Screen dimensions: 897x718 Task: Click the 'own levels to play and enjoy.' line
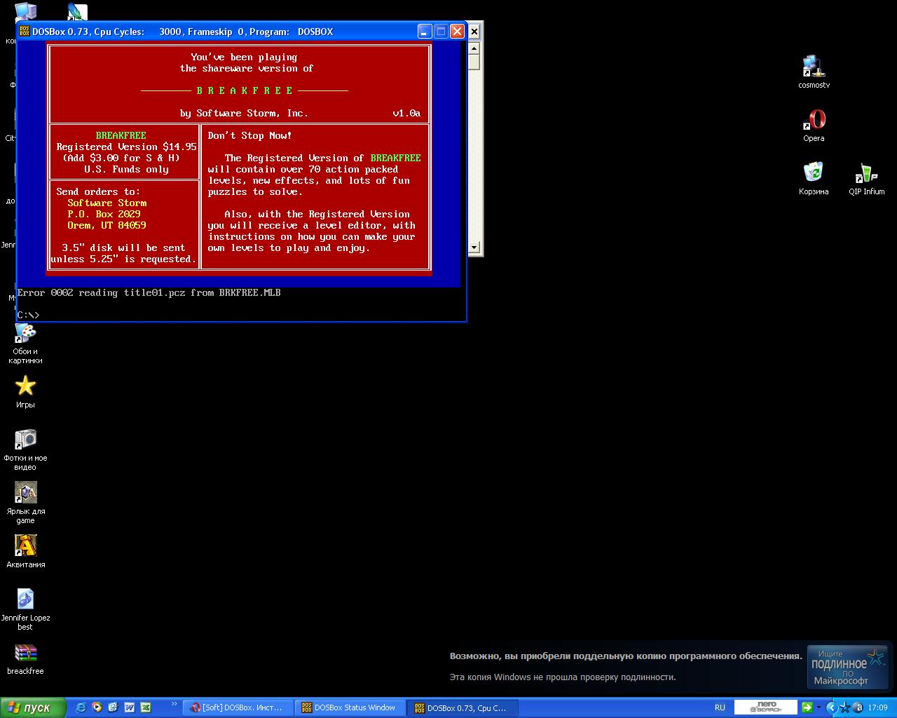pyautogui.click(x=289, y=248)
